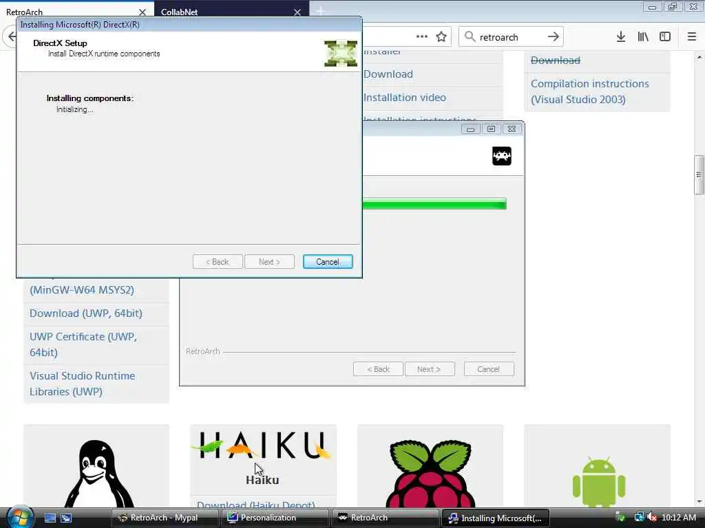
Task: Switch to the Personalization taskbar button
Action: 274,518
